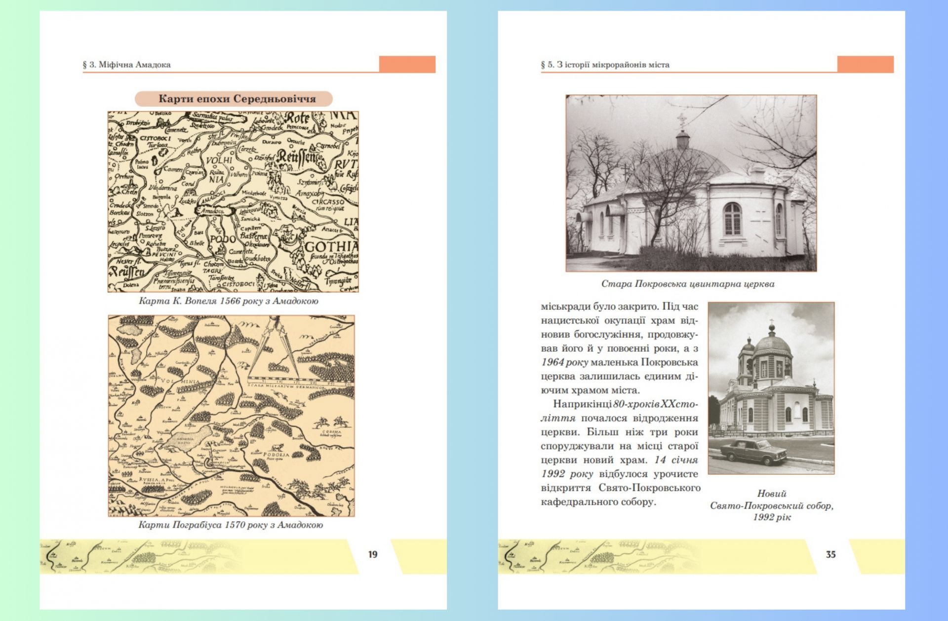The height and width of the screenshot is (621, 948).
Task: Click the 1570 Pograbius map image
Action: tap(232, 416)
